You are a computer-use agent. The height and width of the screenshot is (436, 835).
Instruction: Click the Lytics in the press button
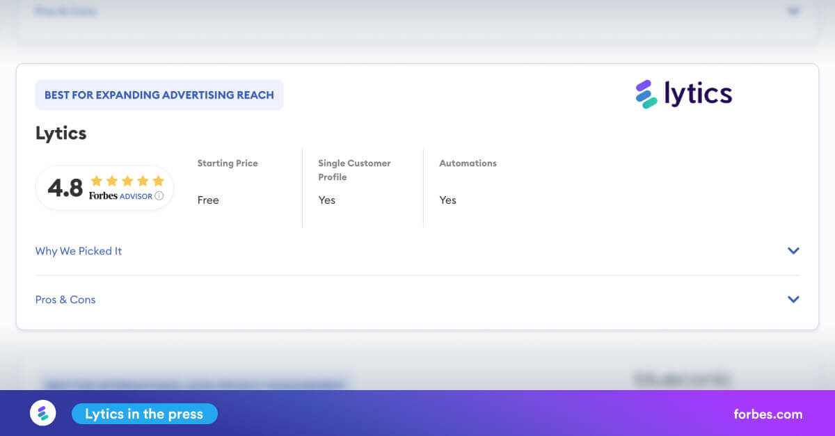coord(144,413)
